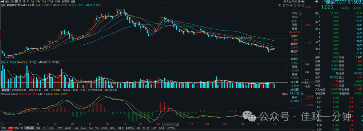Click the 加自选 add to watchlist button
The image size is (363, 131).
[x=287, y=1]
